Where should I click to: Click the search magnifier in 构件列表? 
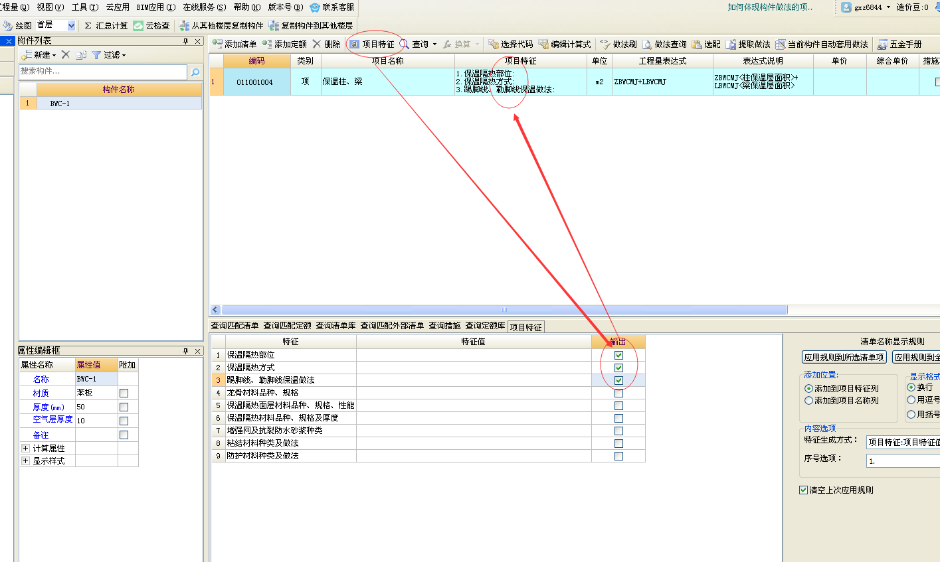tap(195, 72)
